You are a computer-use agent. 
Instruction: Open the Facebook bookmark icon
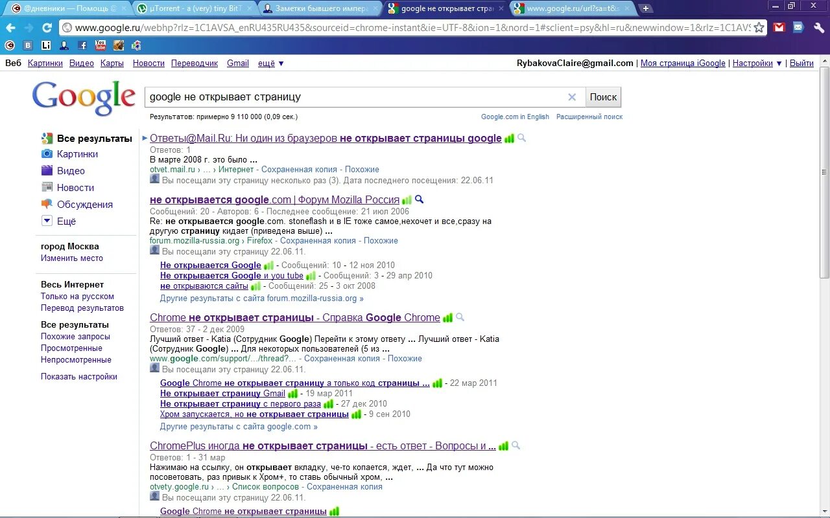(82, 45)
